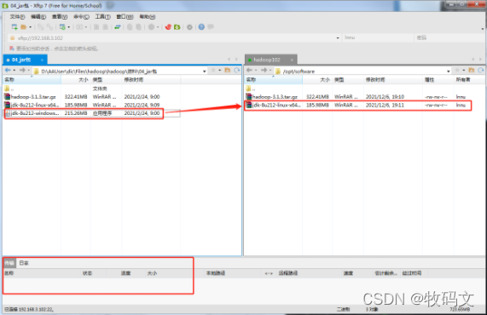This screenshot has height=315, width=487.
Task: Sort local files by 修改时间 column header
Action: click(x=151, y=80)
